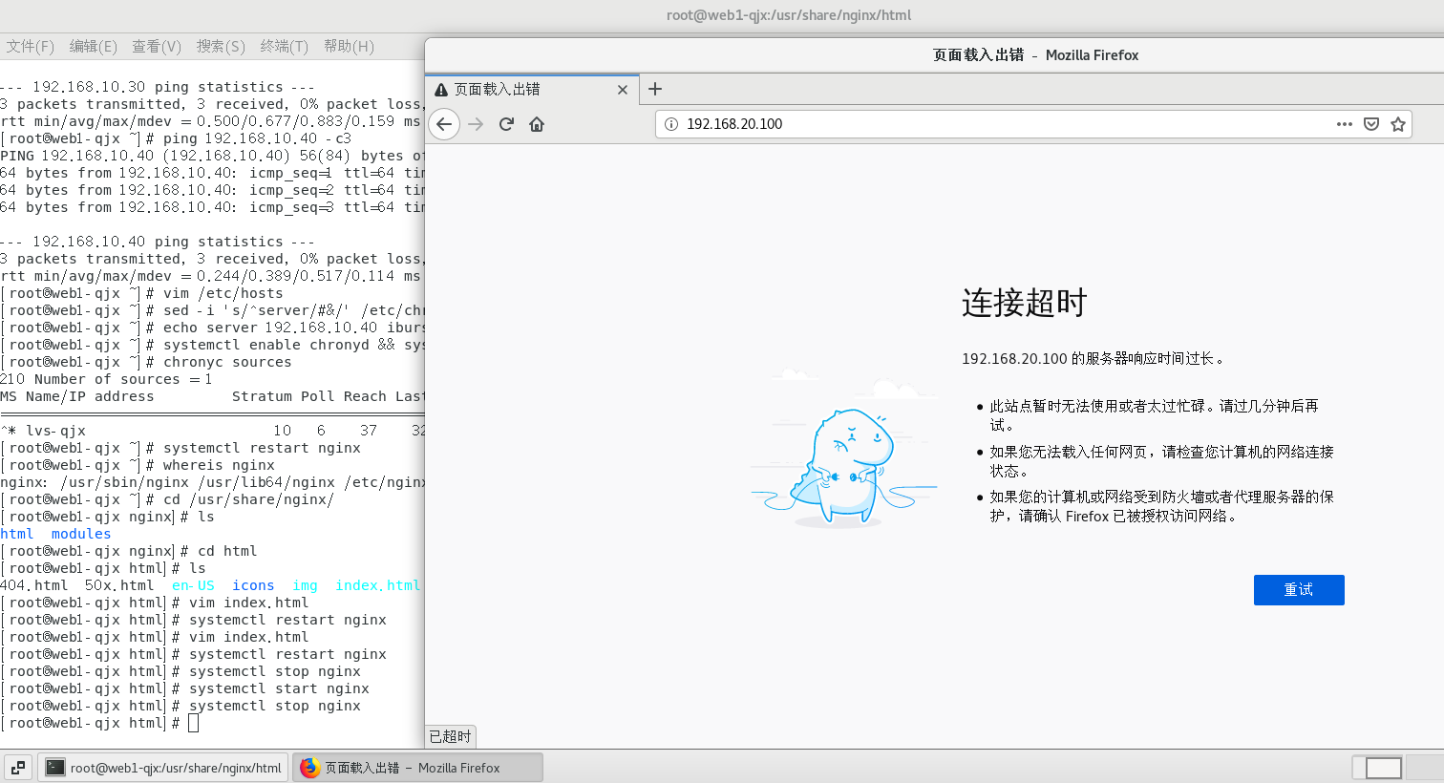
Task: Open the 编辑(E) terminal menu
Action: click(x=93, y=46)
